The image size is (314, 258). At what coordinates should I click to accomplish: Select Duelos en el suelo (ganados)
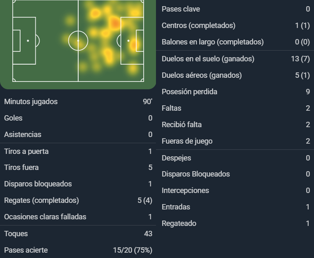tap(235, 59)
